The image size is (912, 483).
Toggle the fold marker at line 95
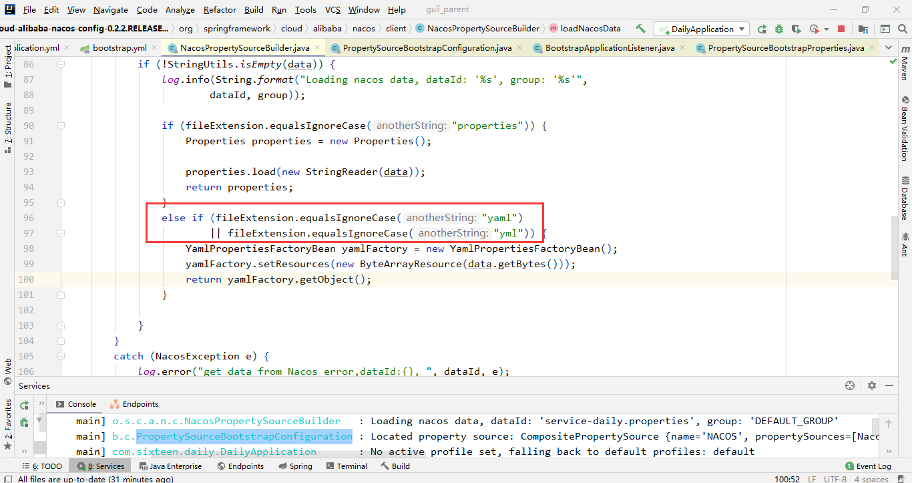61,202
